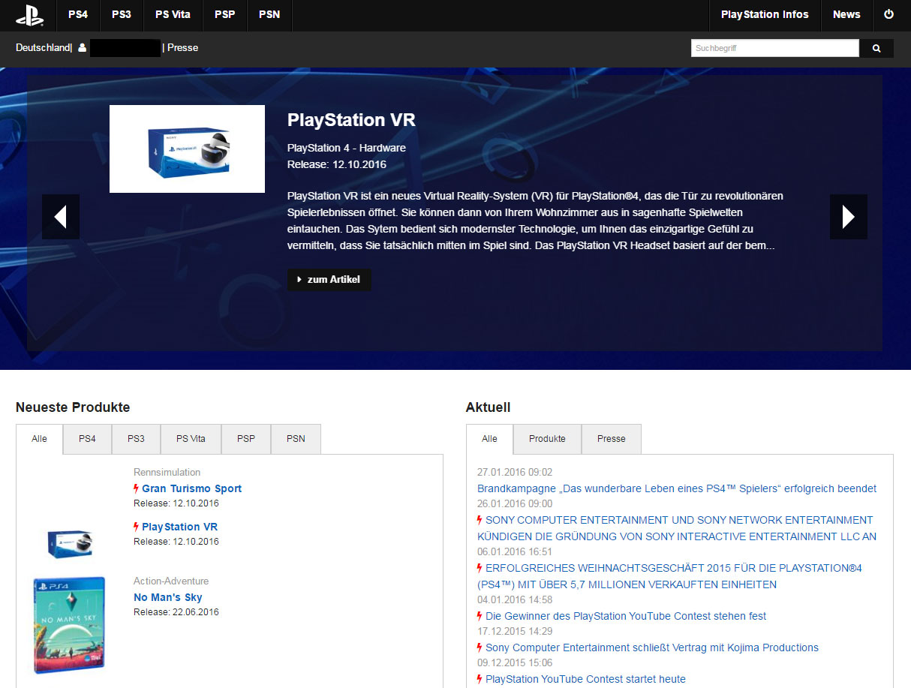Open PlayStation Infos menu
The image size is (911, 688).
click(x=765, y=15)
